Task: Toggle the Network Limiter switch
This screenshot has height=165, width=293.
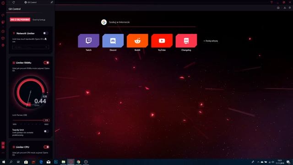Action: click(46, 33)
